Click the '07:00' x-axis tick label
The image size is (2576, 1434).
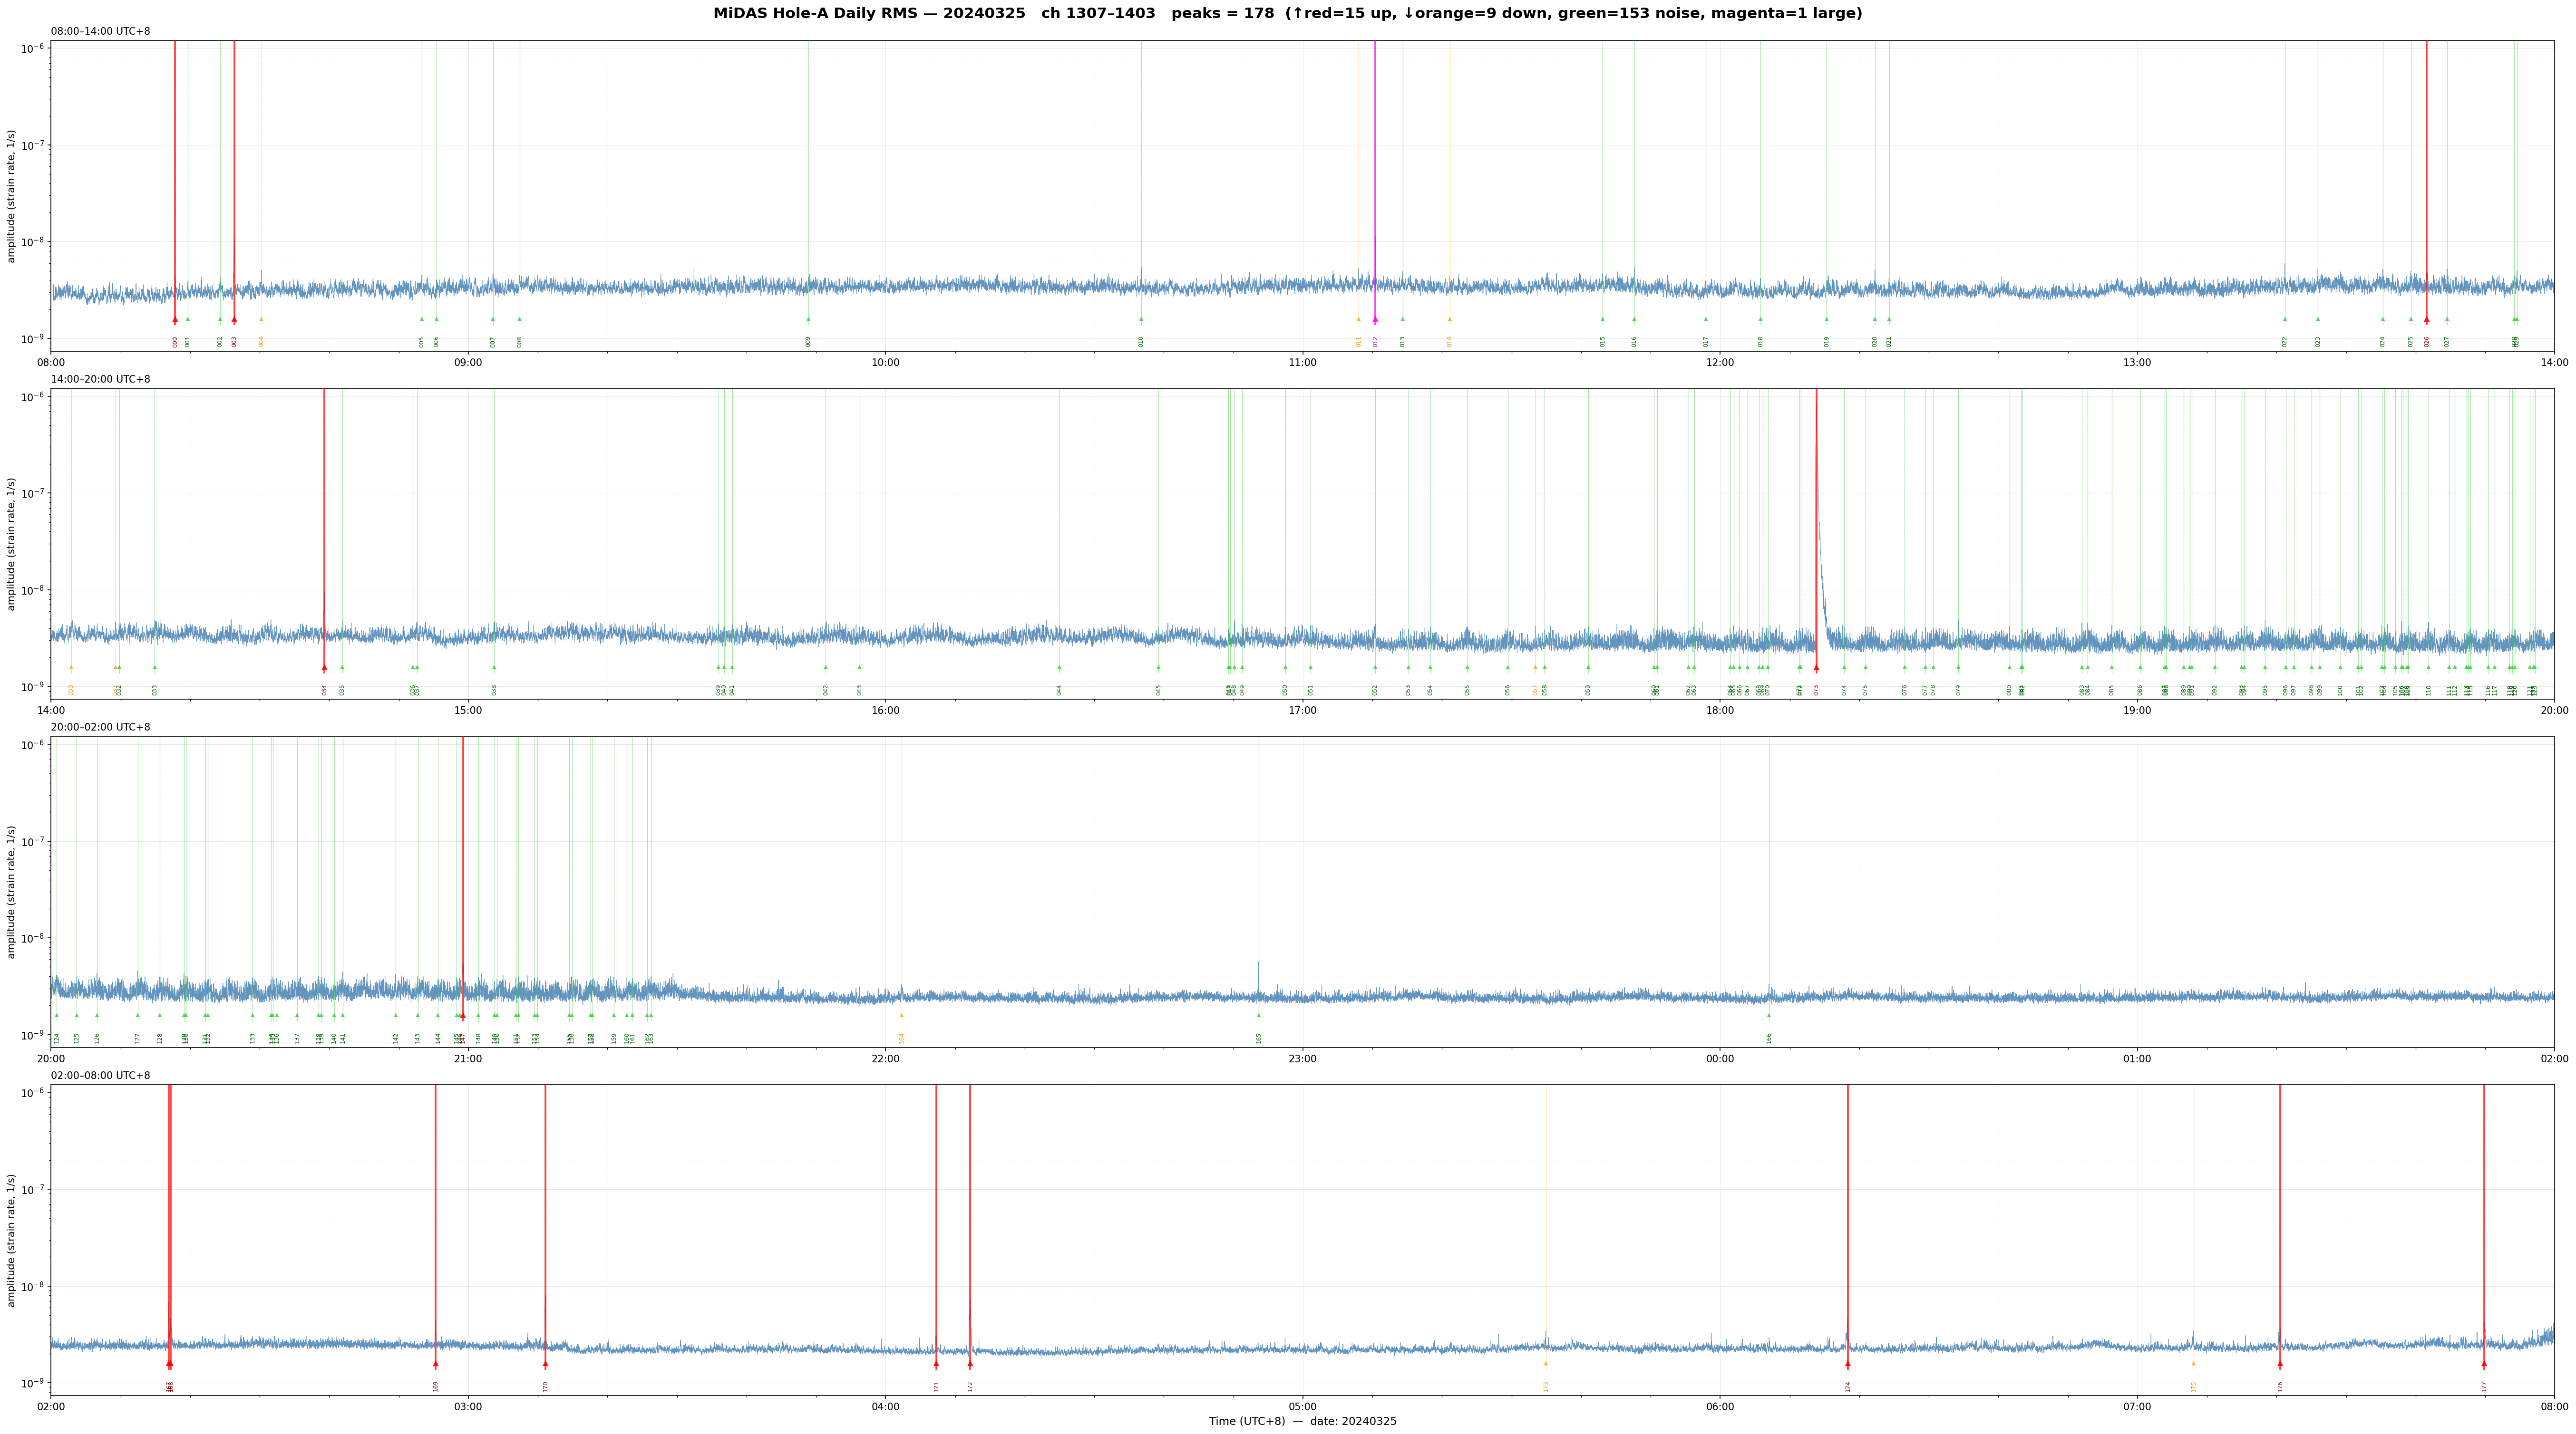tap(2137, 1407)
